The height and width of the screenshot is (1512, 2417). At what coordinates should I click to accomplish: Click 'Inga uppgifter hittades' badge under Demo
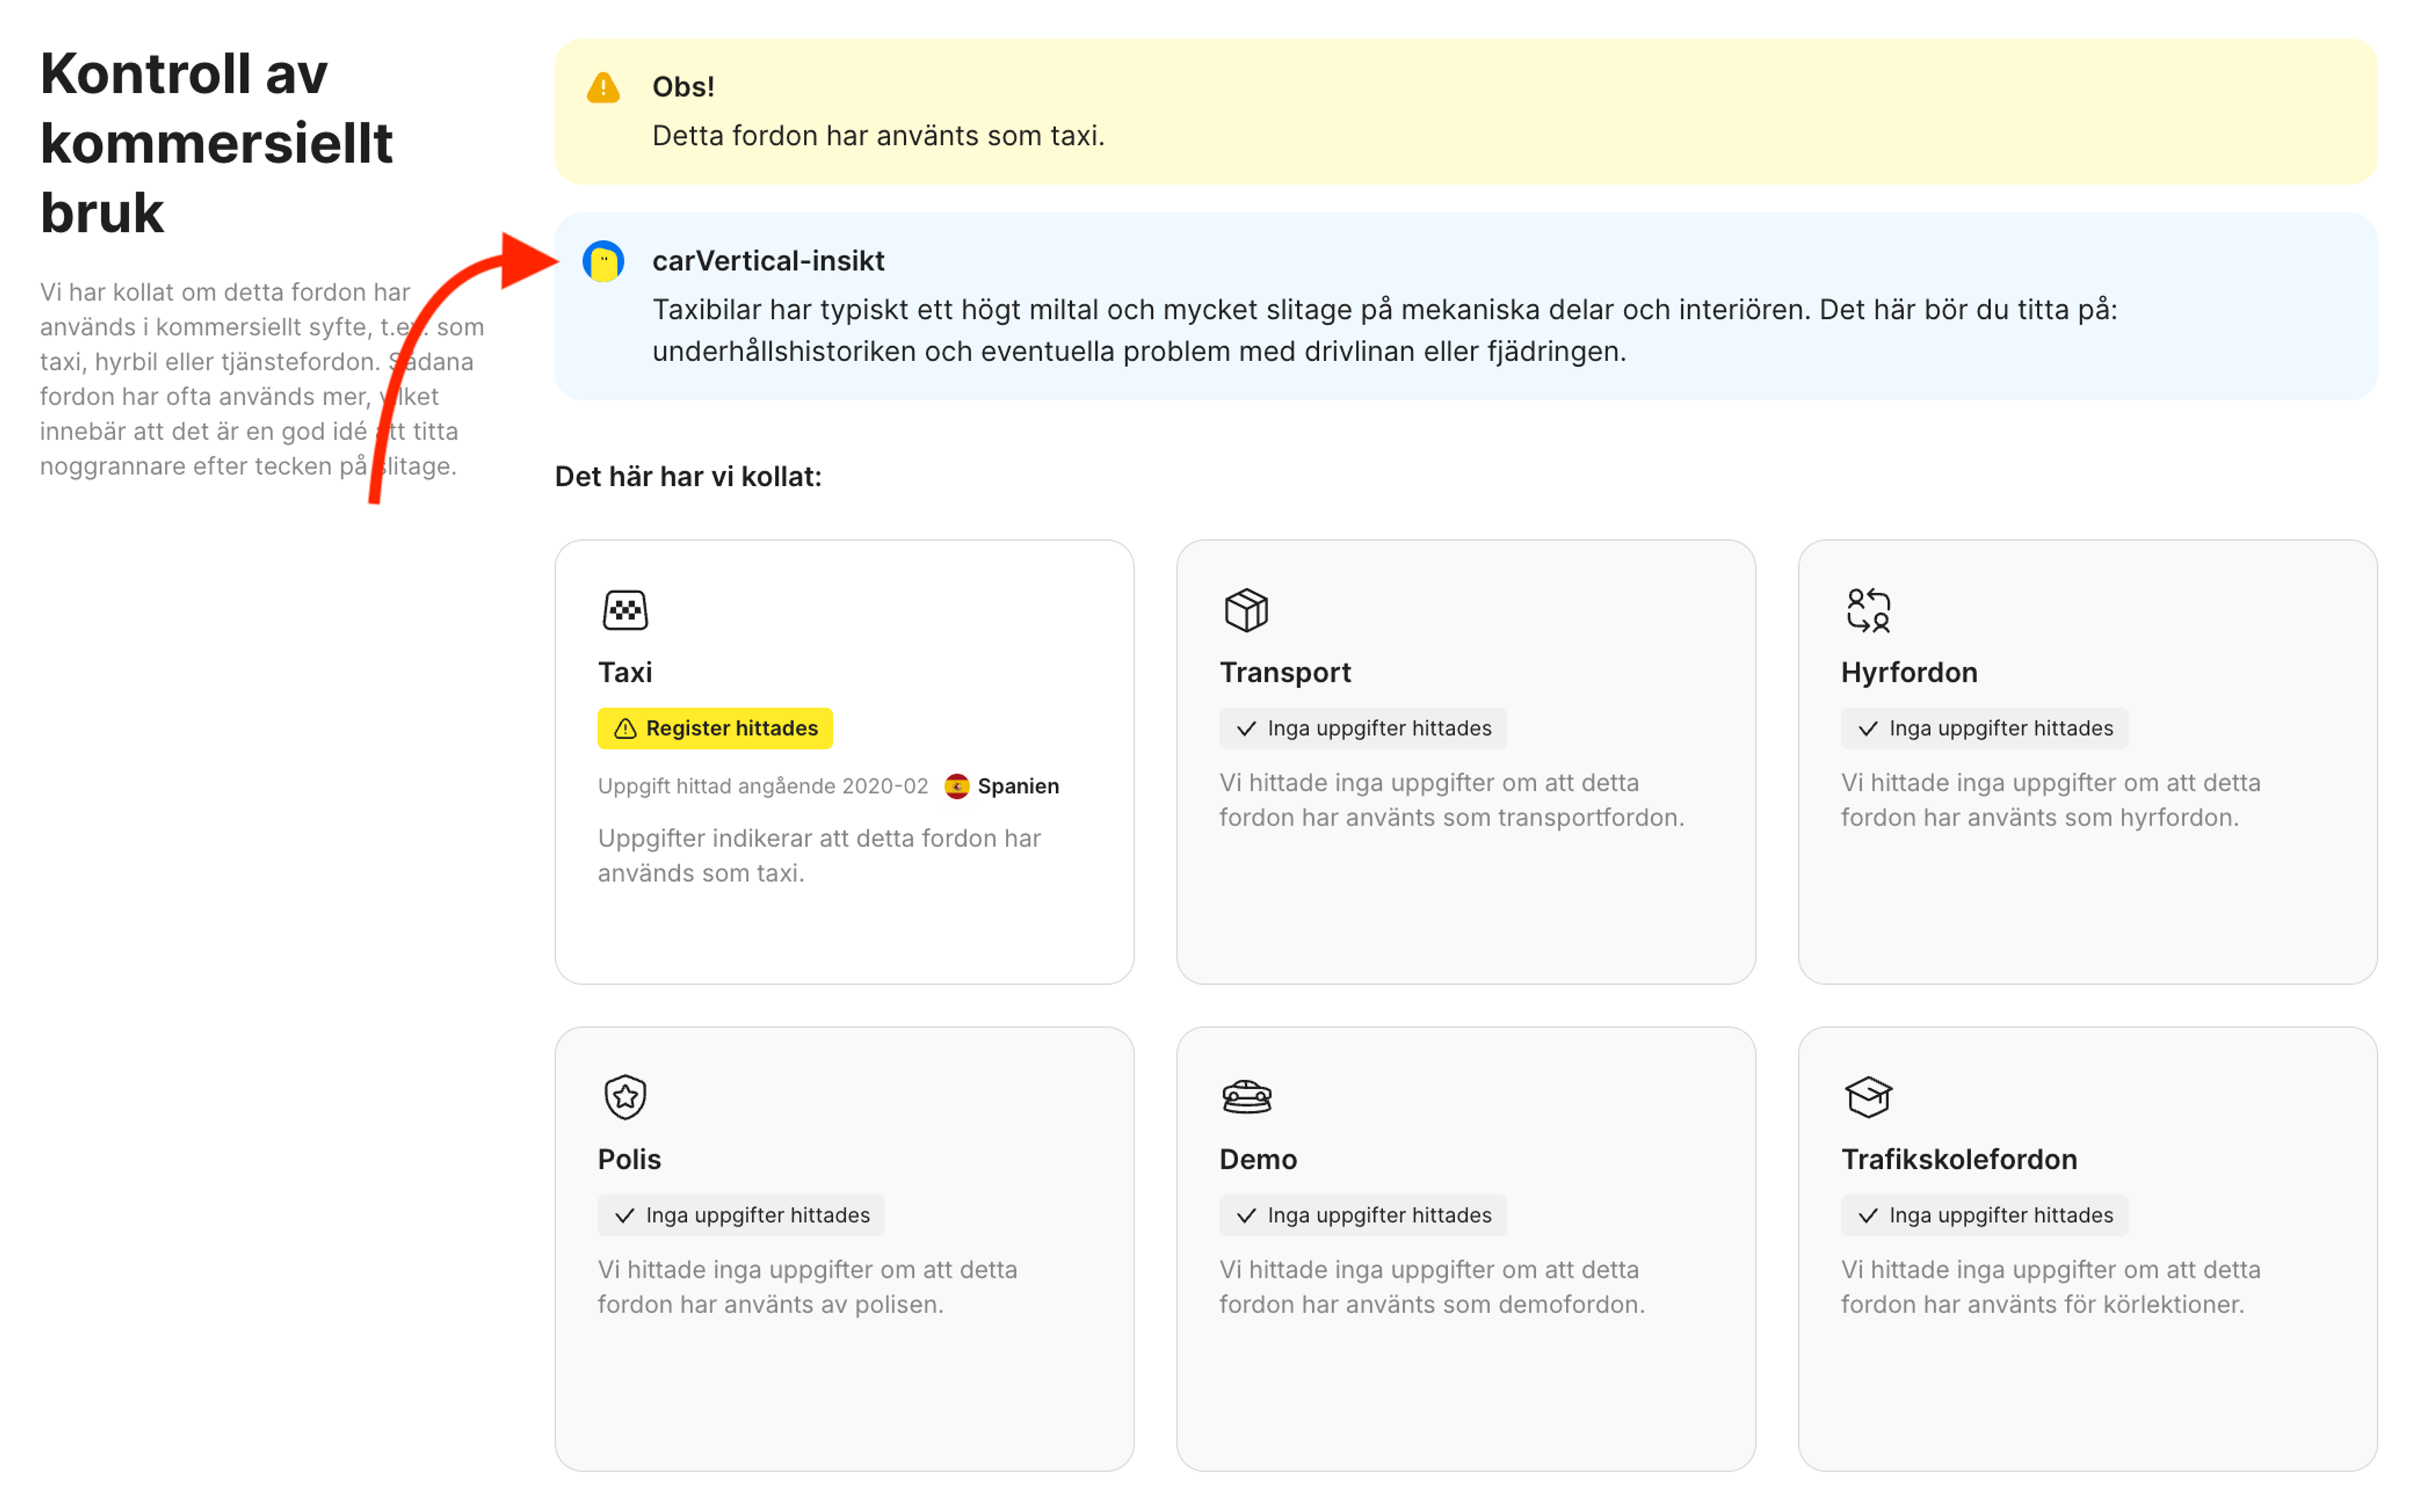tap(1361, 1215)
